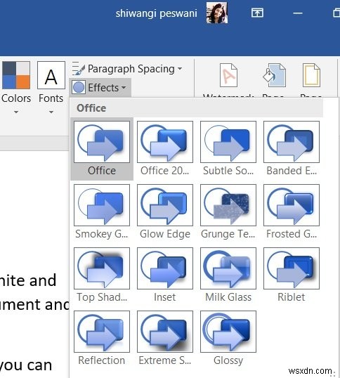Viewport: 340px width, 378px height.
Task: Click the Office gallery section header
Action: [197, 108]
